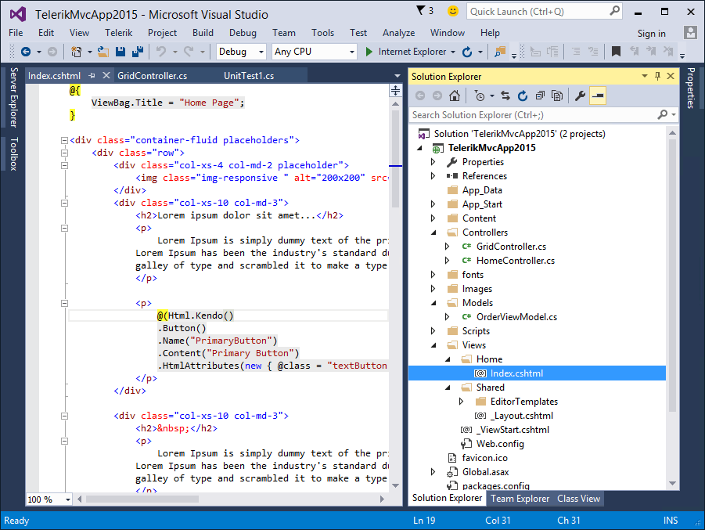The width and height of the screenshot is (705, 530).
Task: Click the Save All toolbar icon
Action: [x=138, y=52]
